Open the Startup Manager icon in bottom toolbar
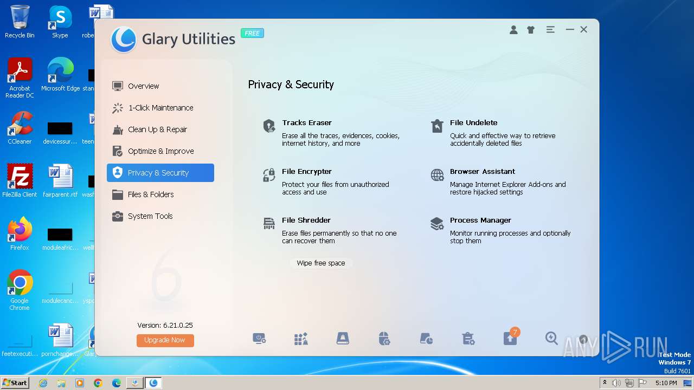 tap(259, 339)
